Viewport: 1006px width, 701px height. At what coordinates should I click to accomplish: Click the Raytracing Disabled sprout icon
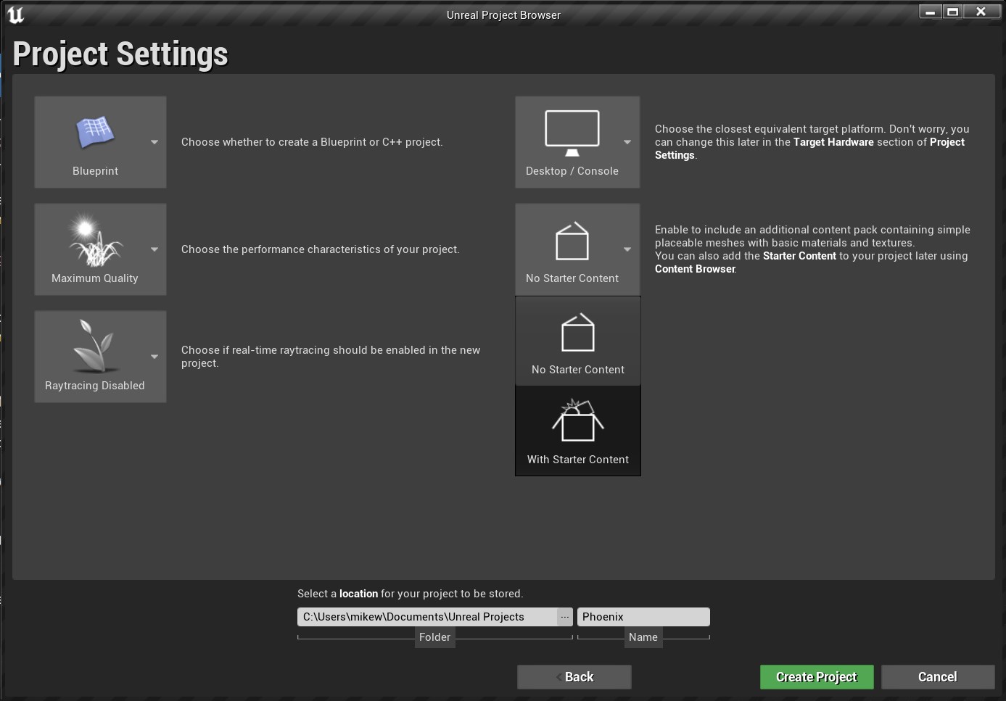tap(95, 347)
